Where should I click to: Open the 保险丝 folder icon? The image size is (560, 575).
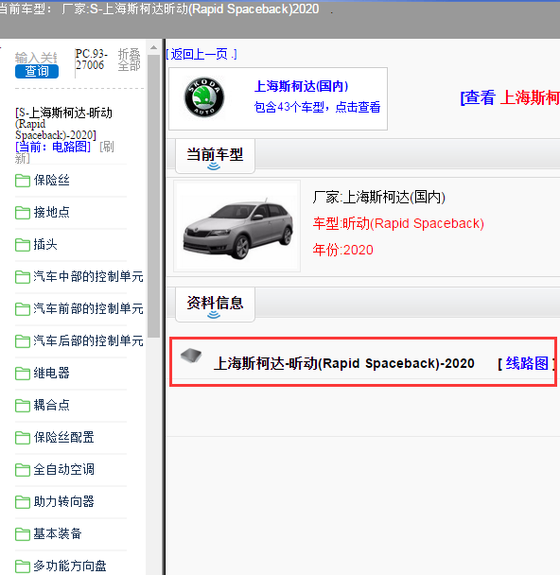[23, 181]
